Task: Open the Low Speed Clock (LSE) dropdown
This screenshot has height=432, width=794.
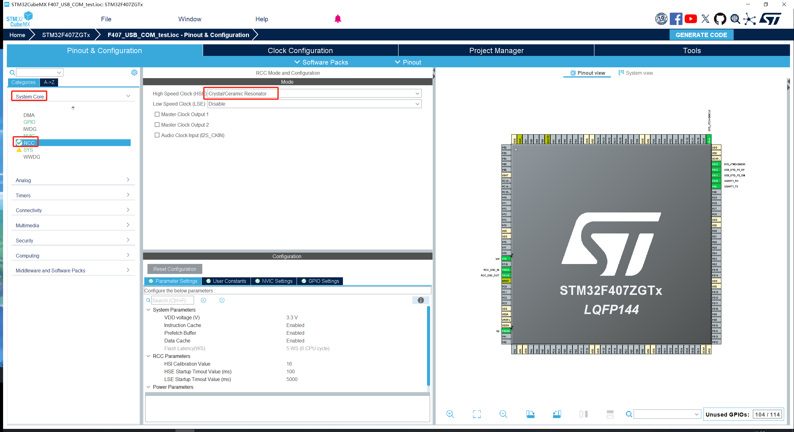Action: (x=417, y=104)
